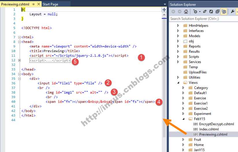This screenshot has height=152, width=238.
Task: Expand the Scripts folder arrow
Action: pos(178,56)
